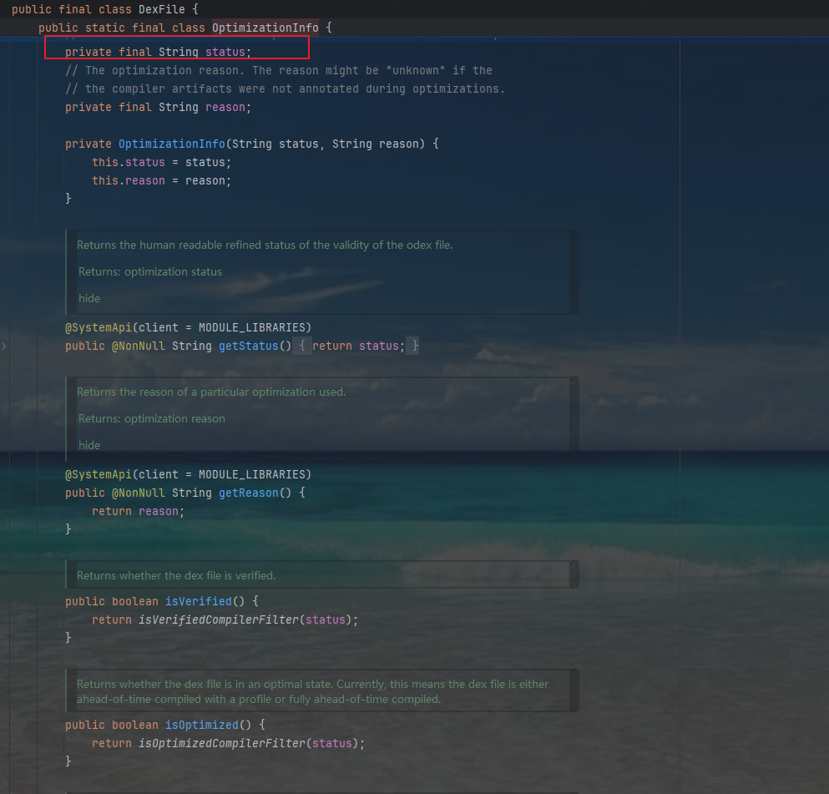Select OptimizationInfo in the sticky header line
Screen dimensions: 829x794
[x=265, y=28]
